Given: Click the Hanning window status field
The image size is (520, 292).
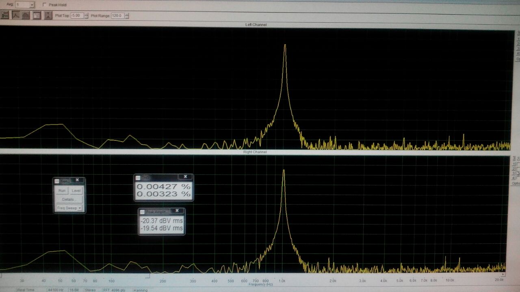Looking at the screenshot, I should (140, 290).
